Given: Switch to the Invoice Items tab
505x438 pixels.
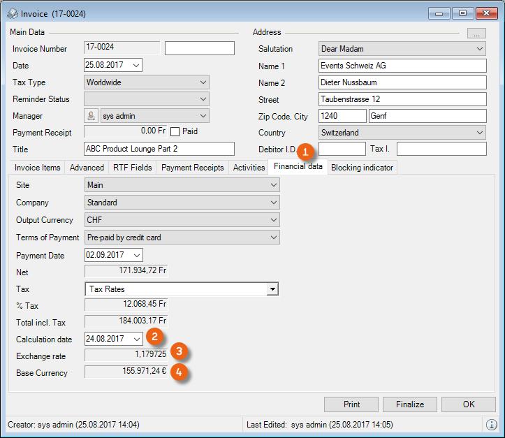Looking at the screenshot, I should [x=38, y=168].
